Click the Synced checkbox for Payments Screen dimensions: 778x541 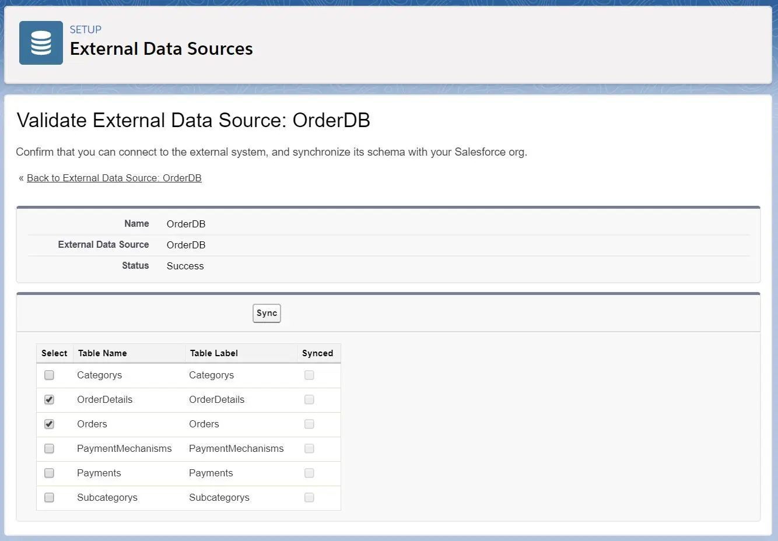click(x=309, y=473)
